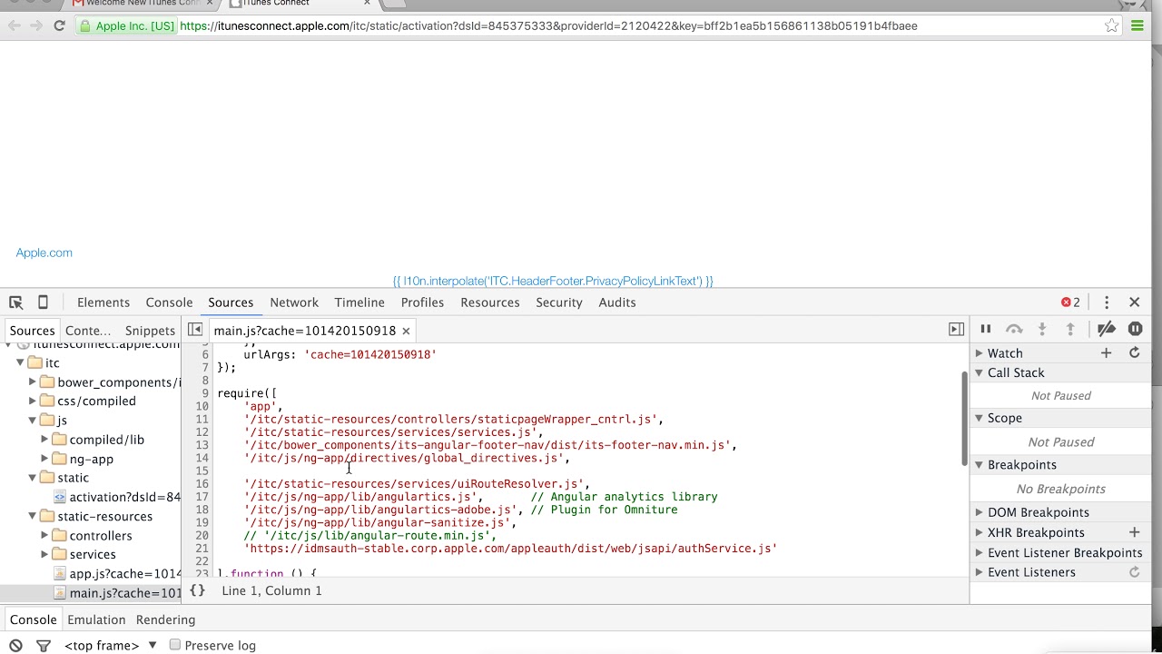
Task: Hide the file navigator sidebar
Action: (x=195, y=330)
